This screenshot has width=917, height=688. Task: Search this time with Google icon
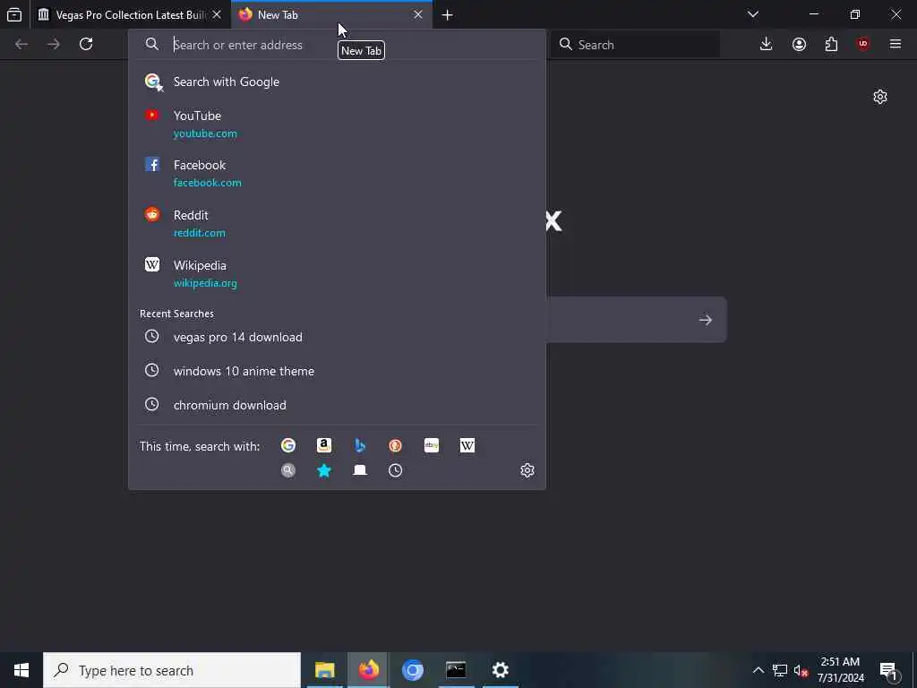[x=288, y=446]
